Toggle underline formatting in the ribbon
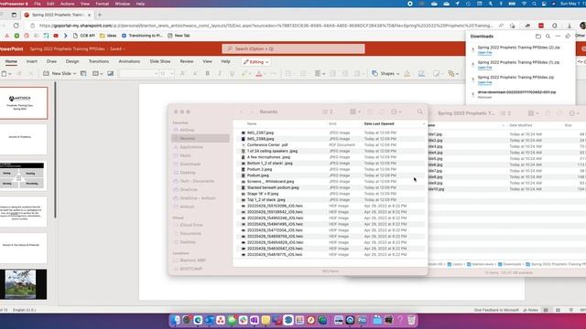 click(x=232, y=73)
